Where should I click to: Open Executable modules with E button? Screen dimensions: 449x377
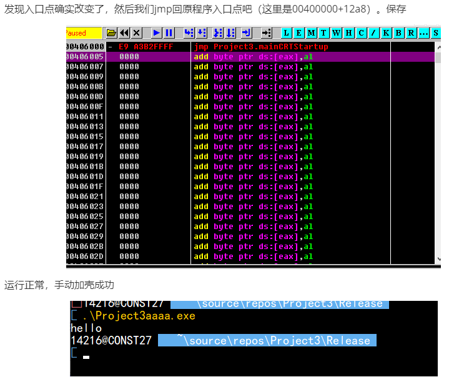pos(299,33)
